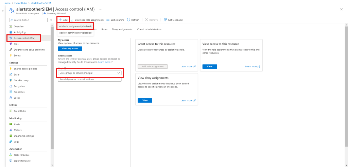Close the Access control blade

pos(341,9)
